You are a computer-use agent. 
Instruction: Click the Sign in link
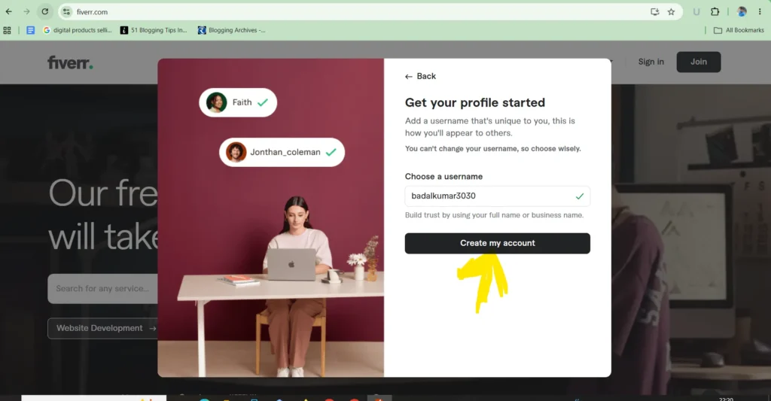pos(651,62)
